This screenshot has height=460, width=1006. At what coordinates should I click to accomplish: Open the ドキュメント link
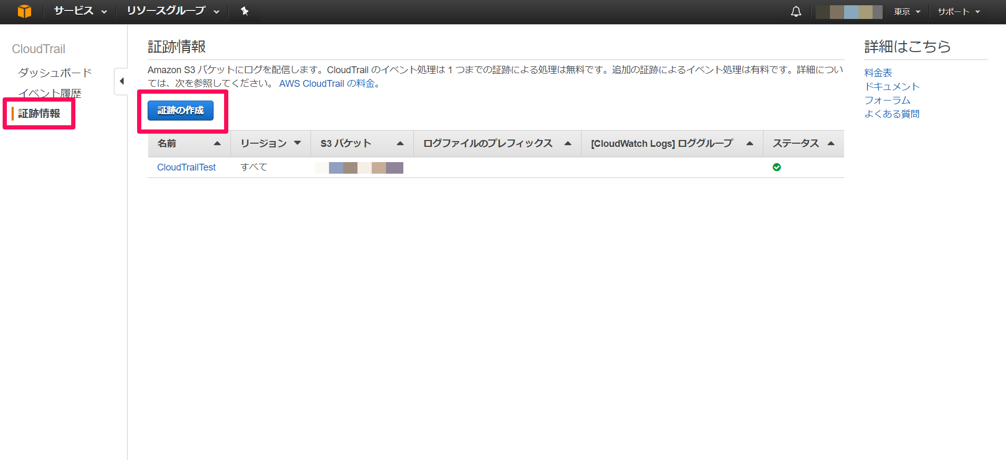click(892, 86)
